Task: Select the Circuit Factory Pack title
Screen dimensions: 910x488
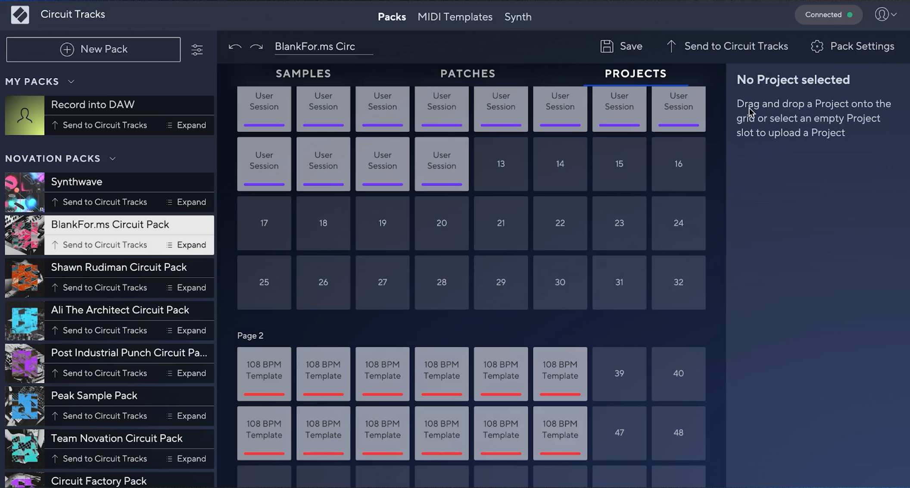Action: [99, 481]
